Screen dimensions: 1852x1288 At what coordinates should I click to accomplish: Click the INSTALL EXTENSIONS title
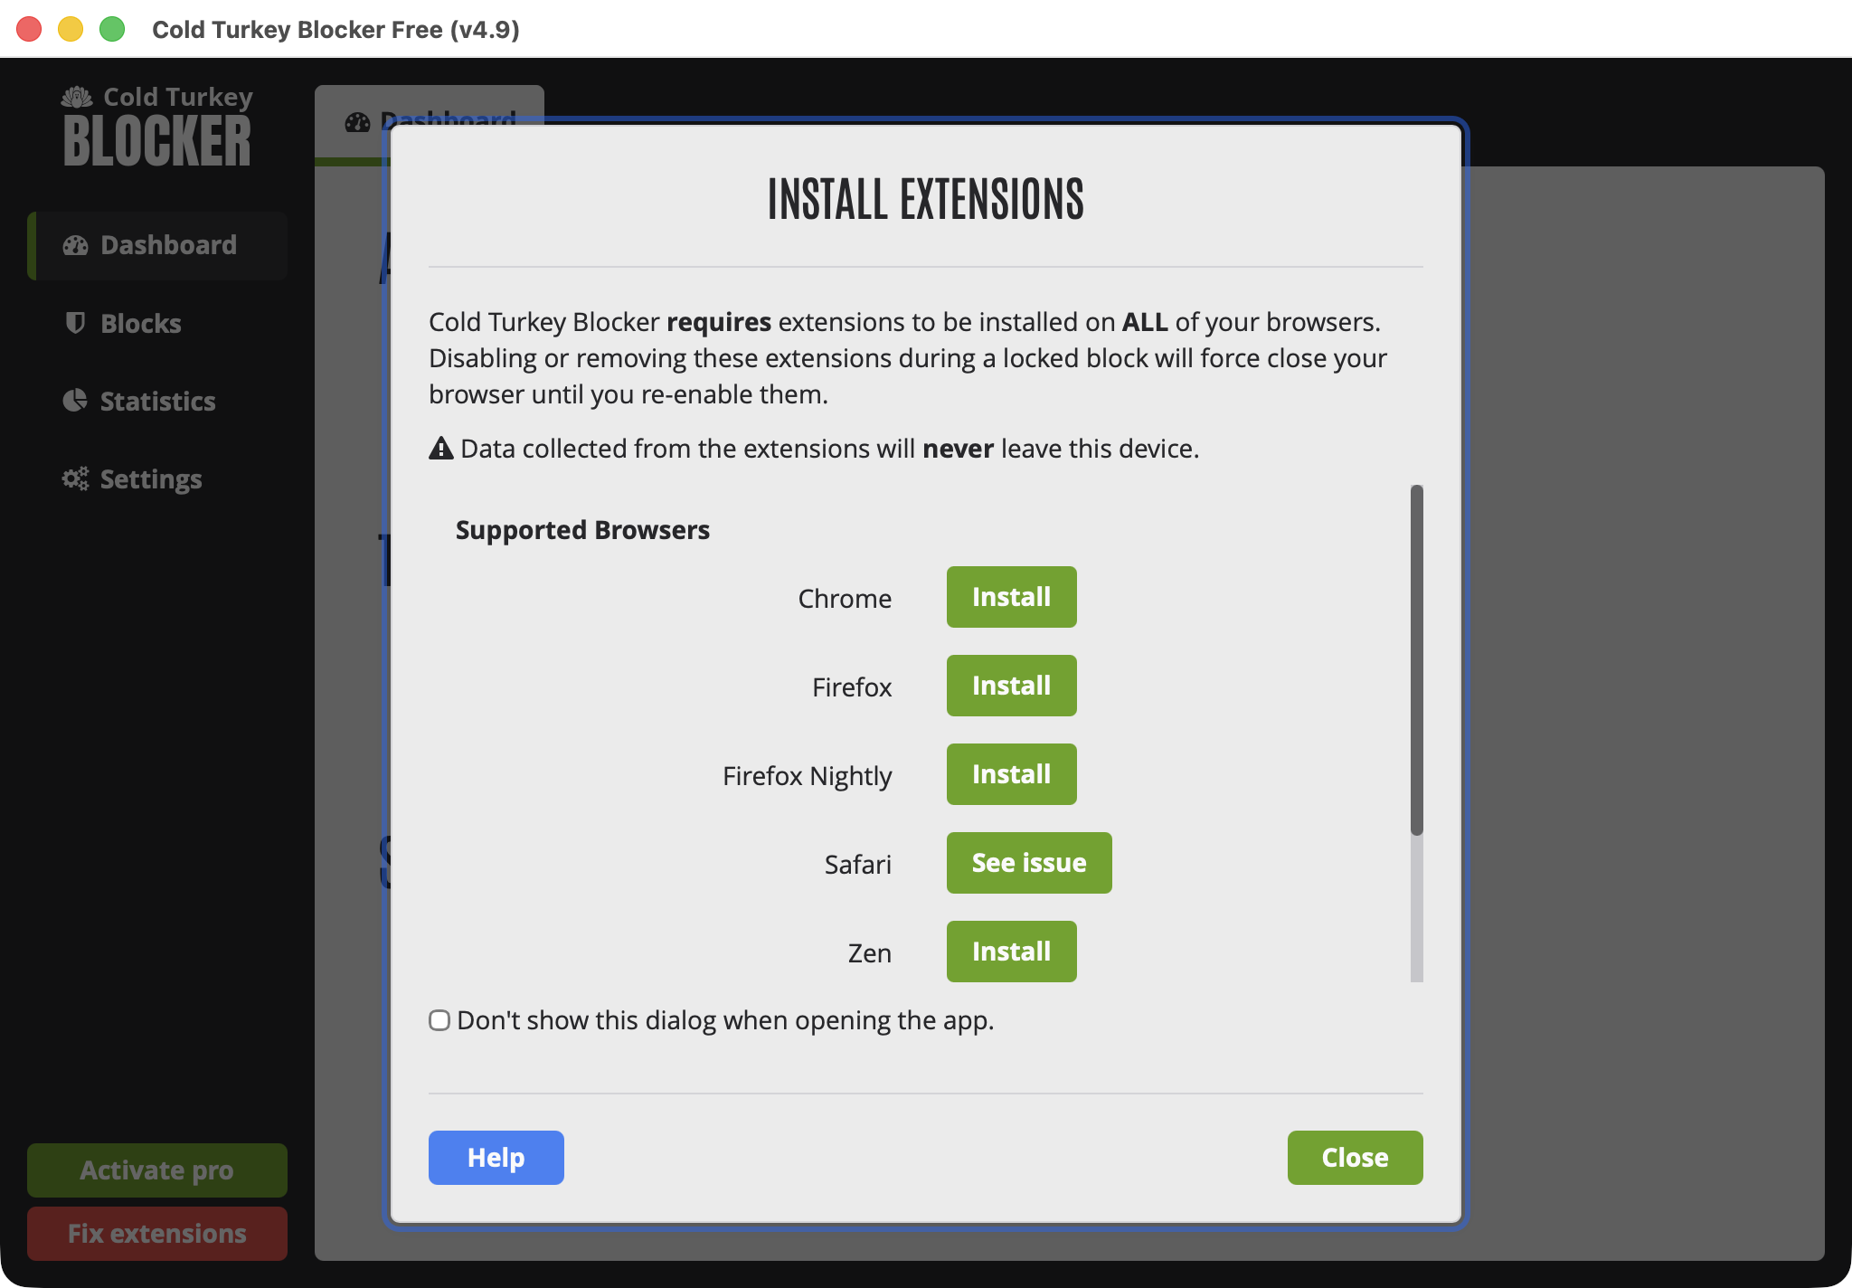(926, 199)
